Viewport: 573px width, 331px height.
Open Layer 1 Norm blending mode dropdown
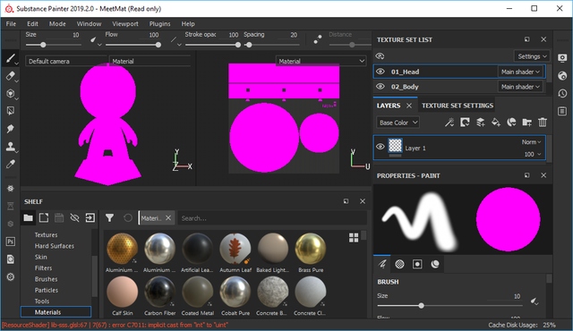pyautogui.click(x=531, y=142)
